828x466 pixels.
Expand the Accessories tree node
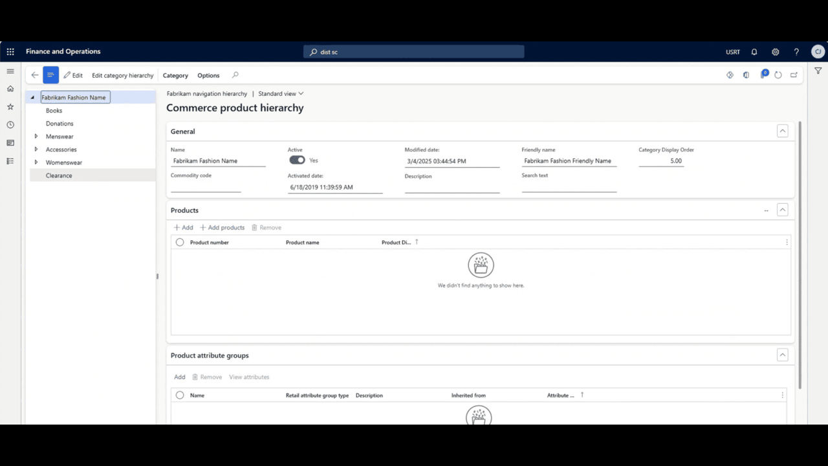36,150
